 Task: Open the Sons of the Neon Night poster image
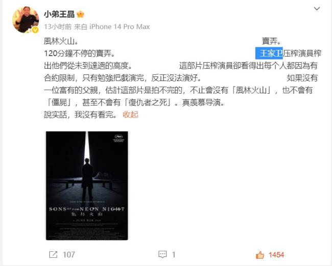[87, 185]
